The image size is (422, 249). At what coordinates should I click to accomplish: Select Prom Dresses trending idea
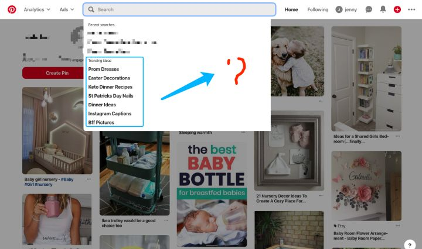point(104,69)
